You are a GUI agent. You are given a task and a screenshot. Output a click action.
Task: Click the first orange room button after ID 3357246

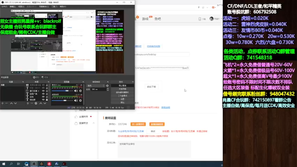coord(138,124)
